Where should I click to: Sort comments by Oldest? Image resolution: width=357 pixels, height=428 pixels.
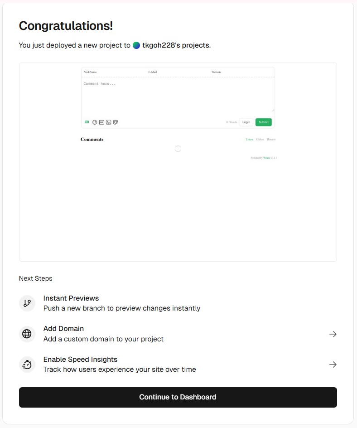(x=260, y=140)
